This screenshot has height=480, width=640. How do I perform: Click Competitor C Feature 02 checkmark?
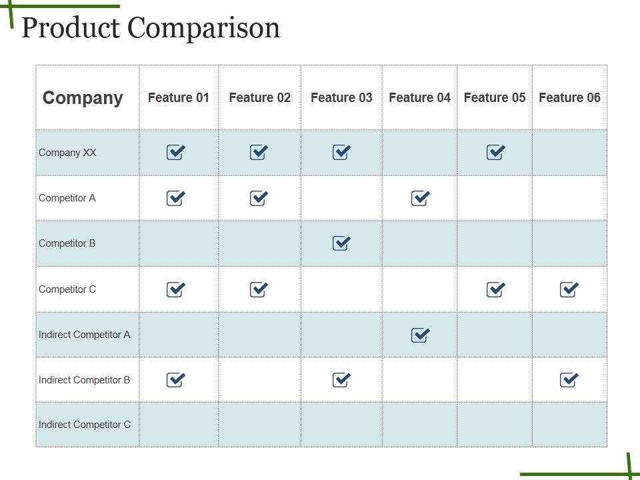point(259,289)
